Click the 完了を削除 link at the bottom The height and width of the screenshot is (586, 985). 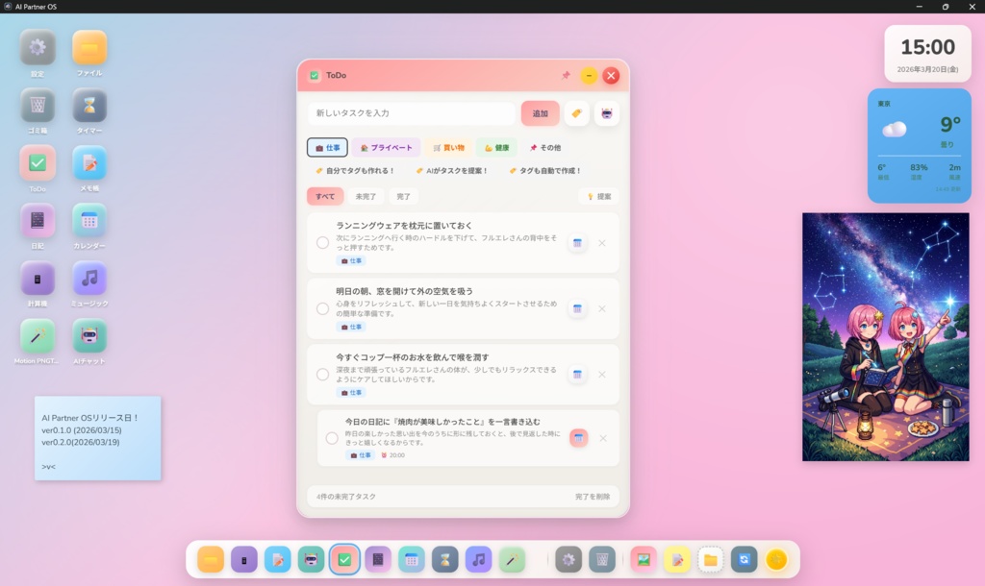[x=594, y=498]
